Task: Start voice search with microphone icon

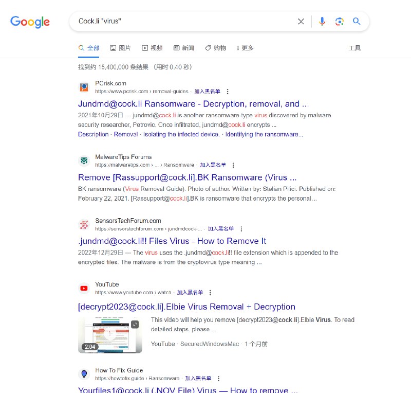Action: click(x=322, y=21)
